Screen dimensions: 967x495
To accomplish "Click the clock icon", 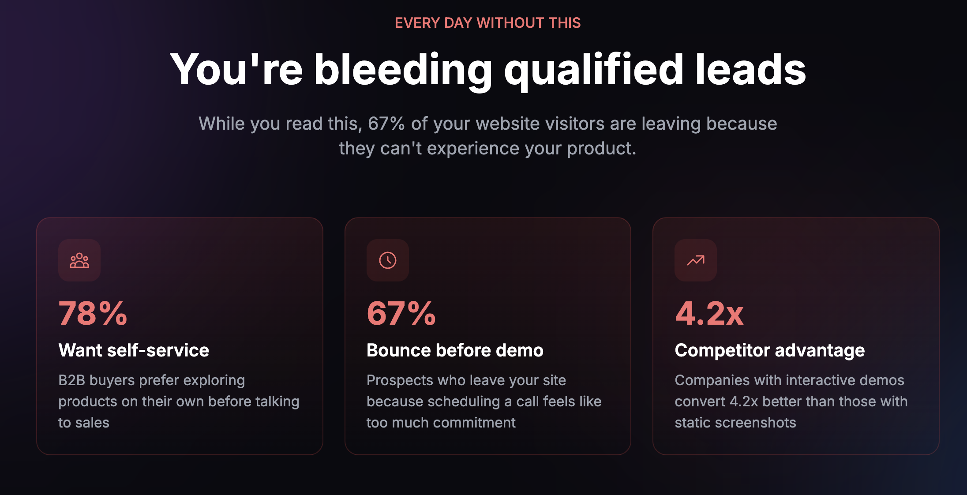I will pos(387,260).
